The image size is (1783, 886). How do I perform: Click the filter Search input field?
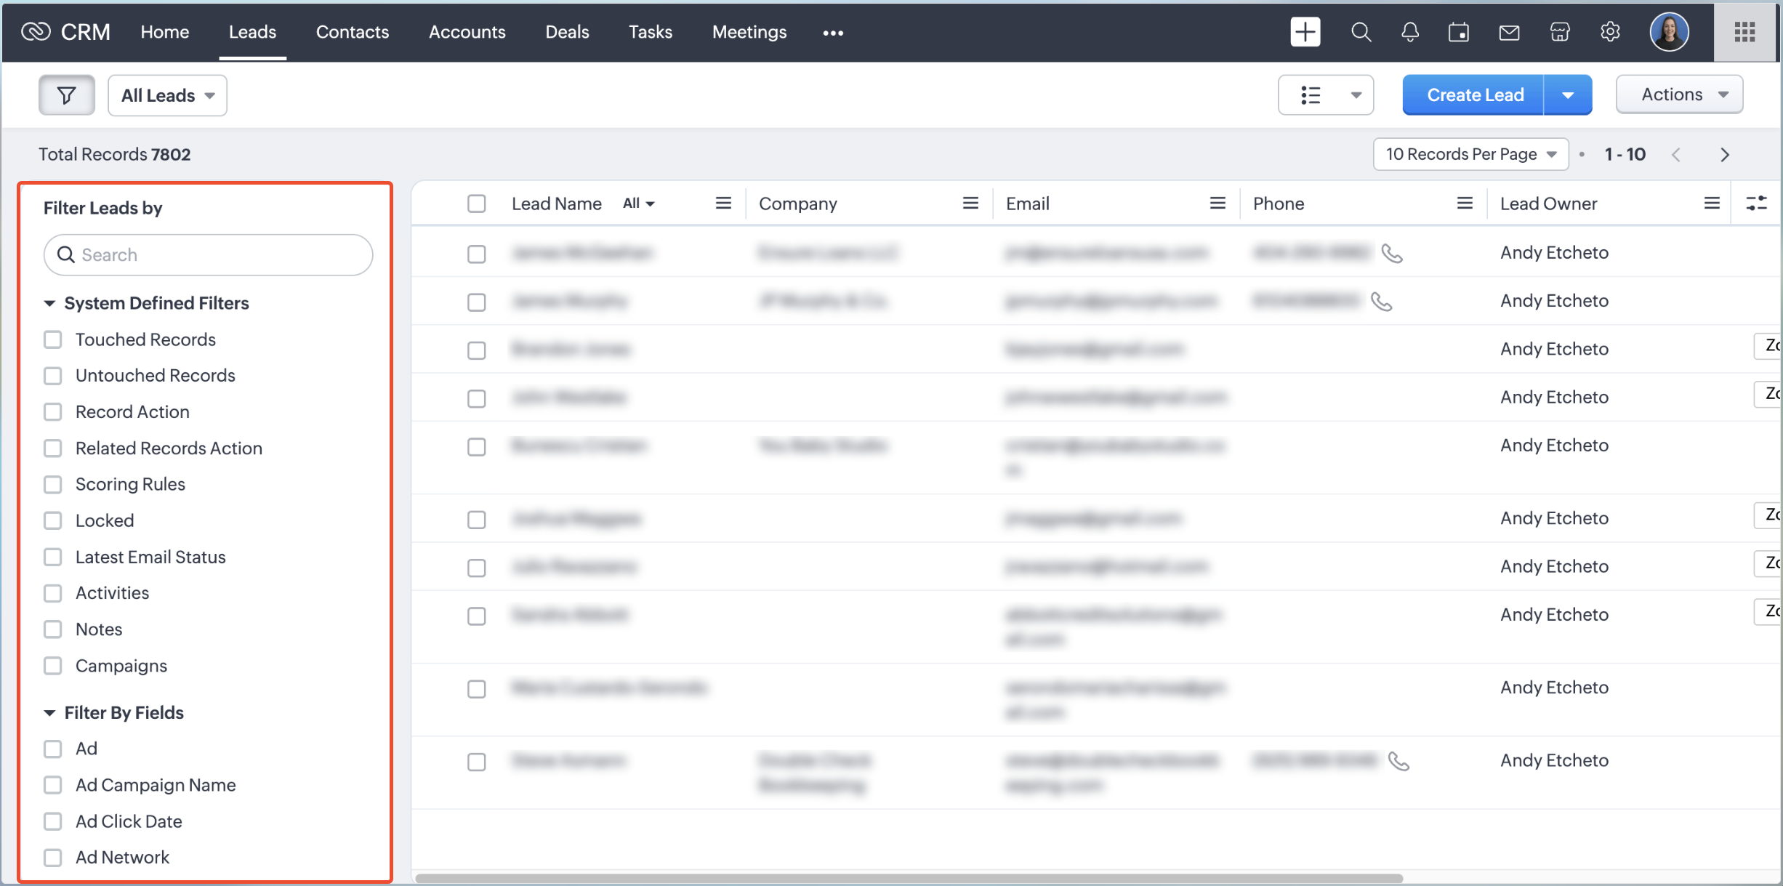click(209, 255)
